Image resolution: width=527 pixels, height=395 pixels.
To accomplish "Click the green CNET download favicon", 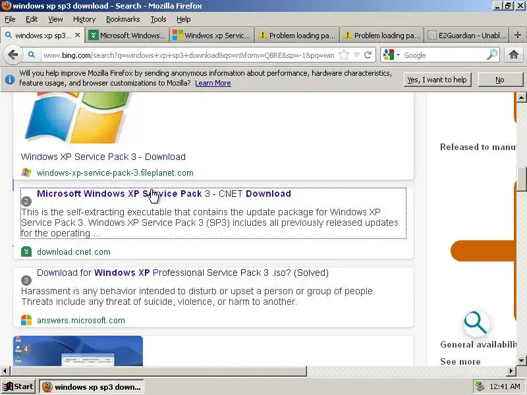I will (x=26, y=251).
